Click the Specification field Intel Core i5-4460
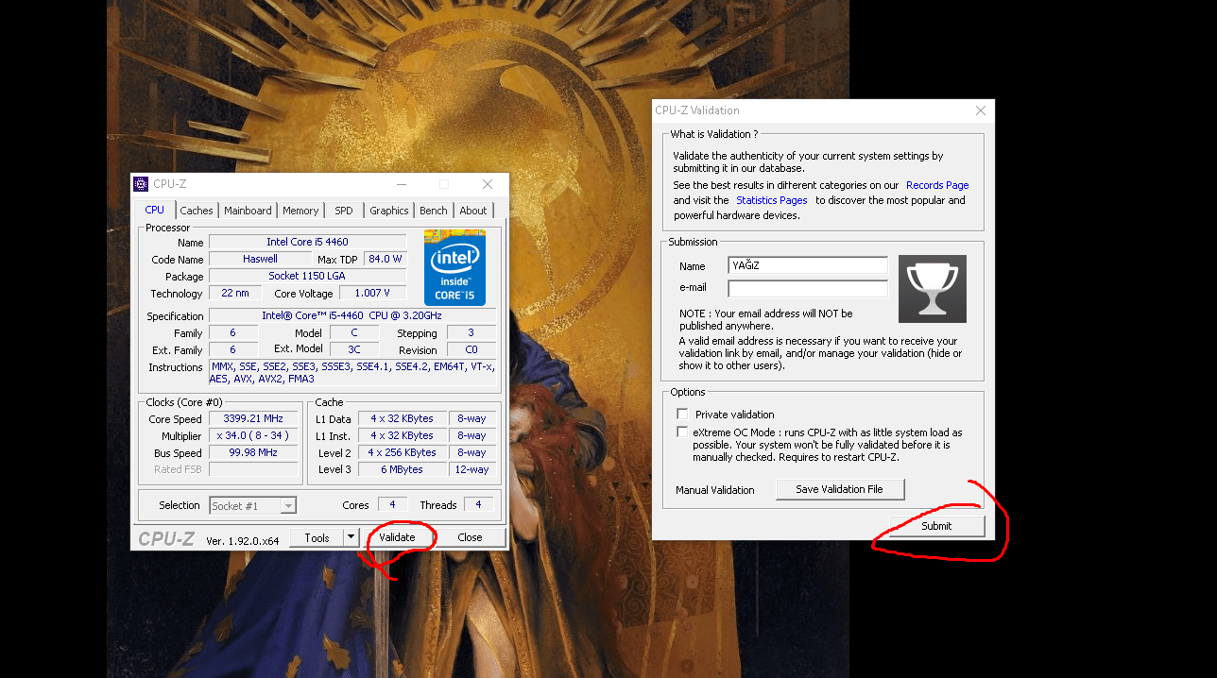This screenshot has width=1217, height=678. point(352,315)
